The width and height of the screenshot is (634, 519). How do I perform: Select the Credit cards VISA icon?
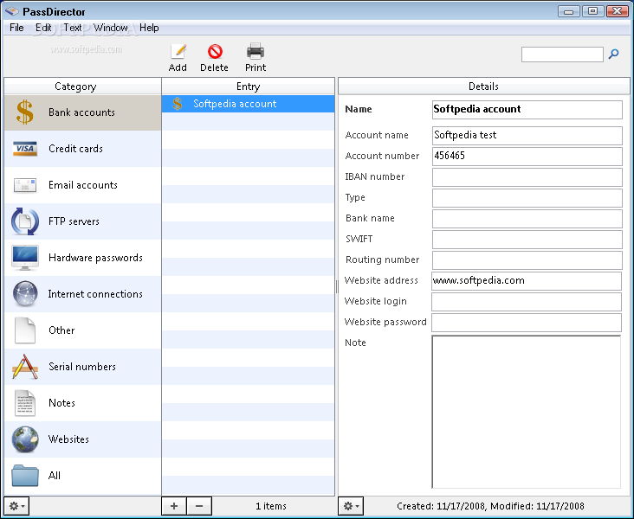(24, 149)
